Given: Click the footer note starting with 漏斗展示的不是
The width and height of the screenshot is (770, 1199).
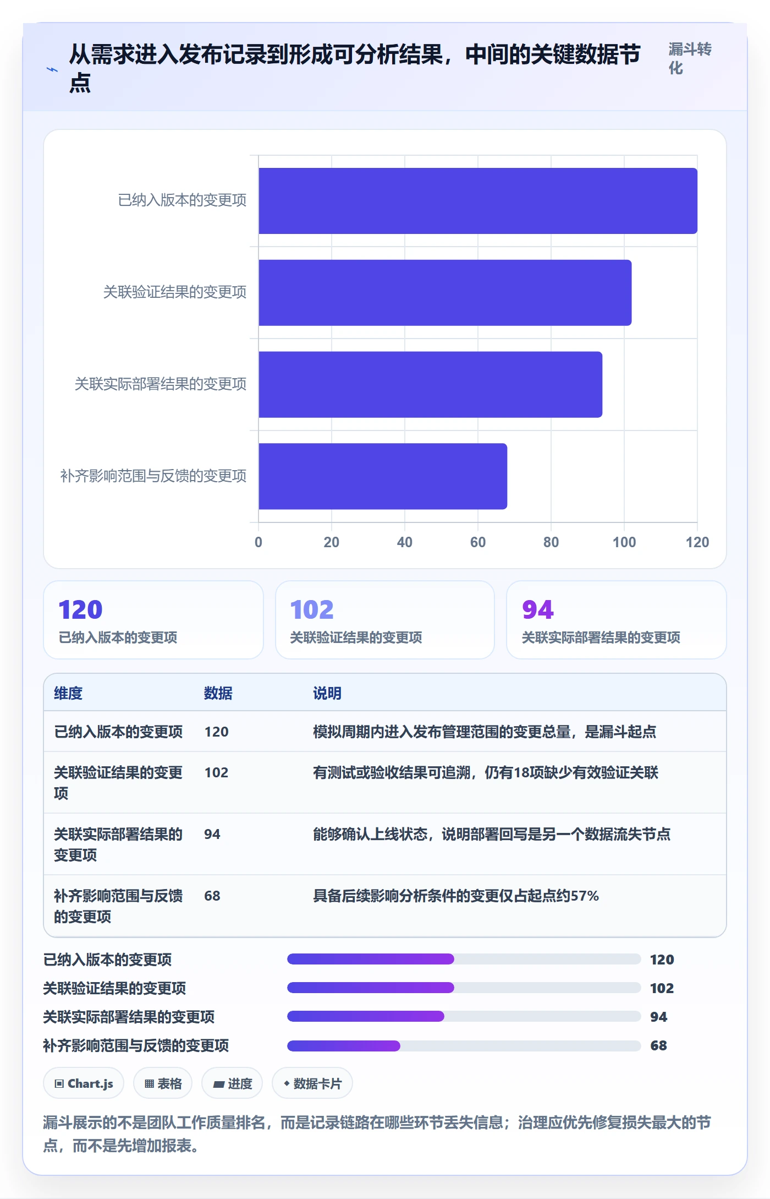Looking at the screenshot, I should click(x=377, y=1133).
